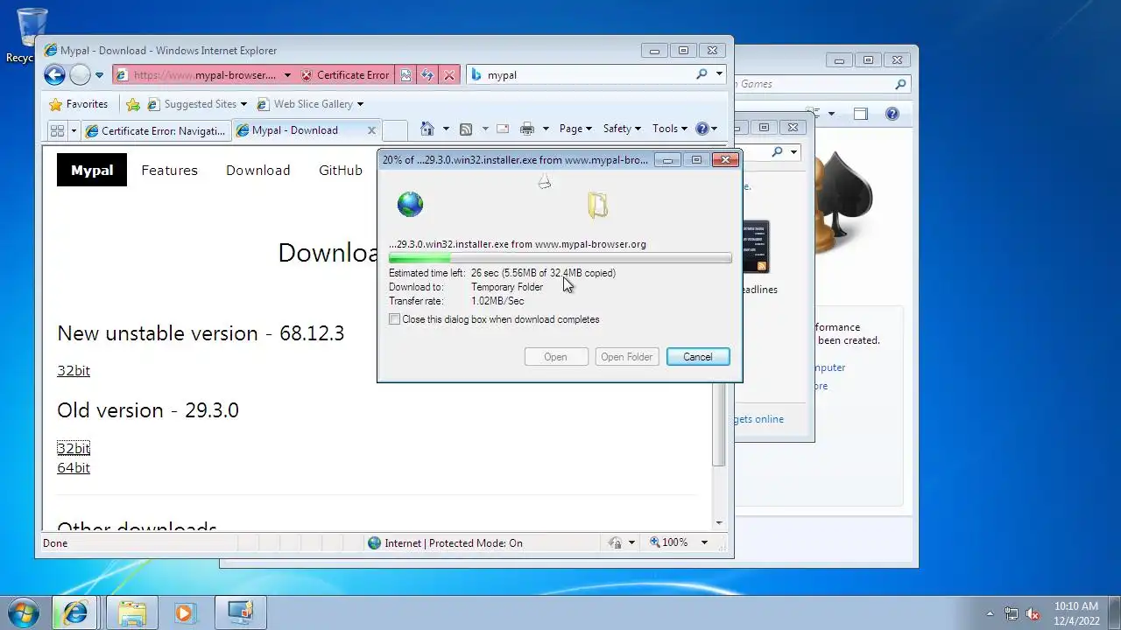Click the Games window search magnifier

tap(900, 85)
